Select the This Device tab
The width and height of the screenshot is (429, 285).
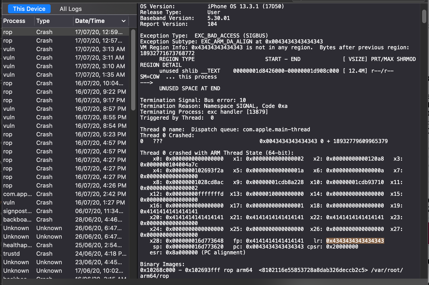tap(29, 9)
